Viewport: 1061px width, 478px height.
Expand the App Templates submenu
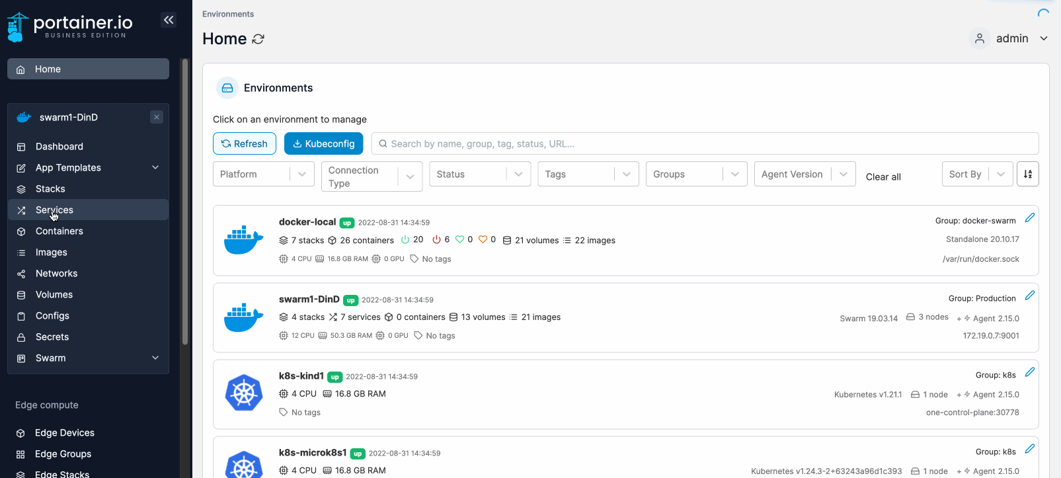click(x=155, y=167)
